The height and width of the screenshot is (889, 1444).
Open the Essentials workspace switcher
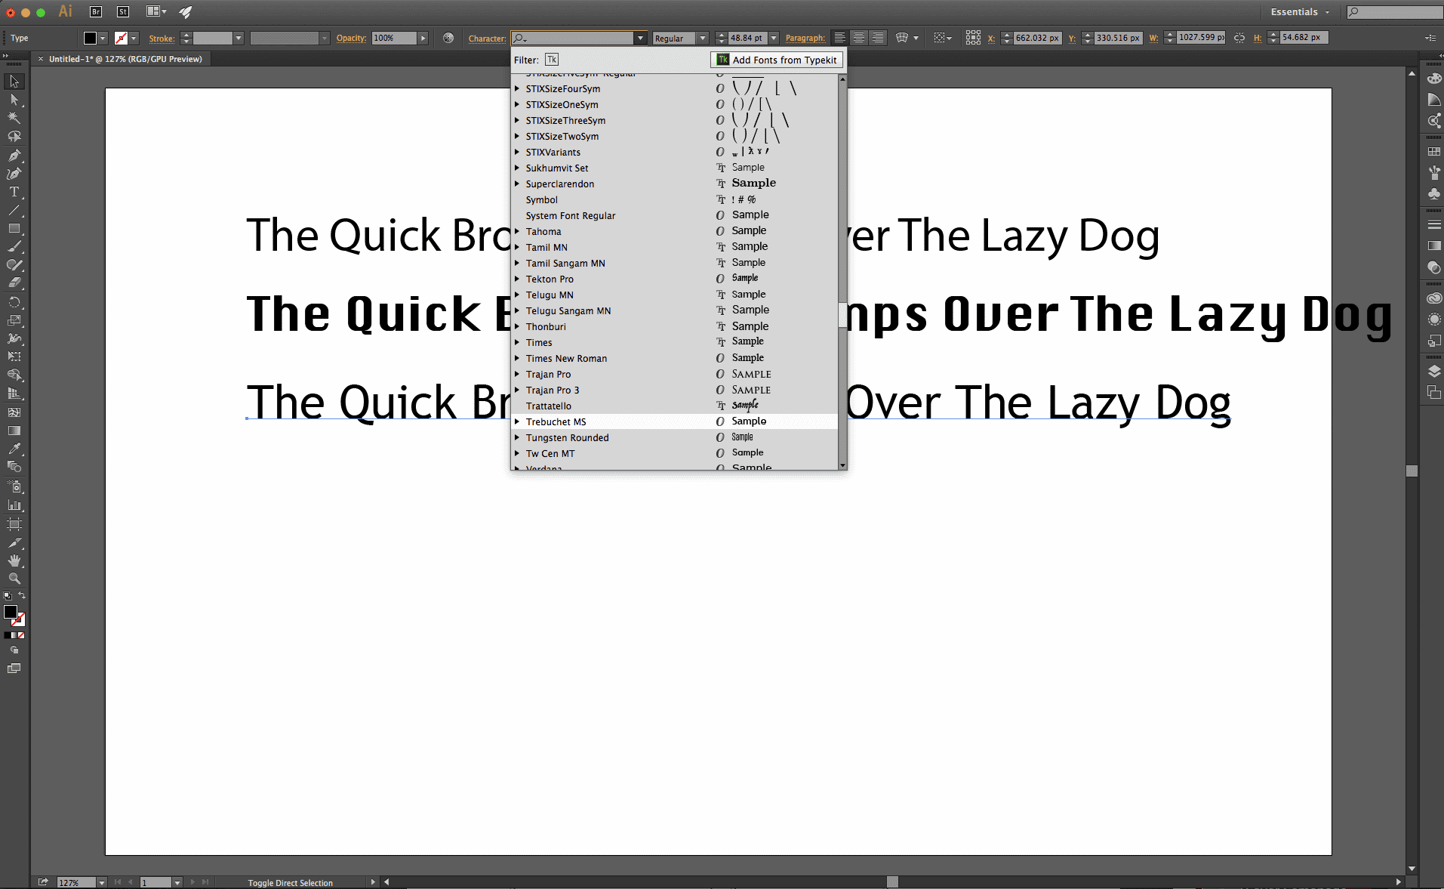(1300, 12)
